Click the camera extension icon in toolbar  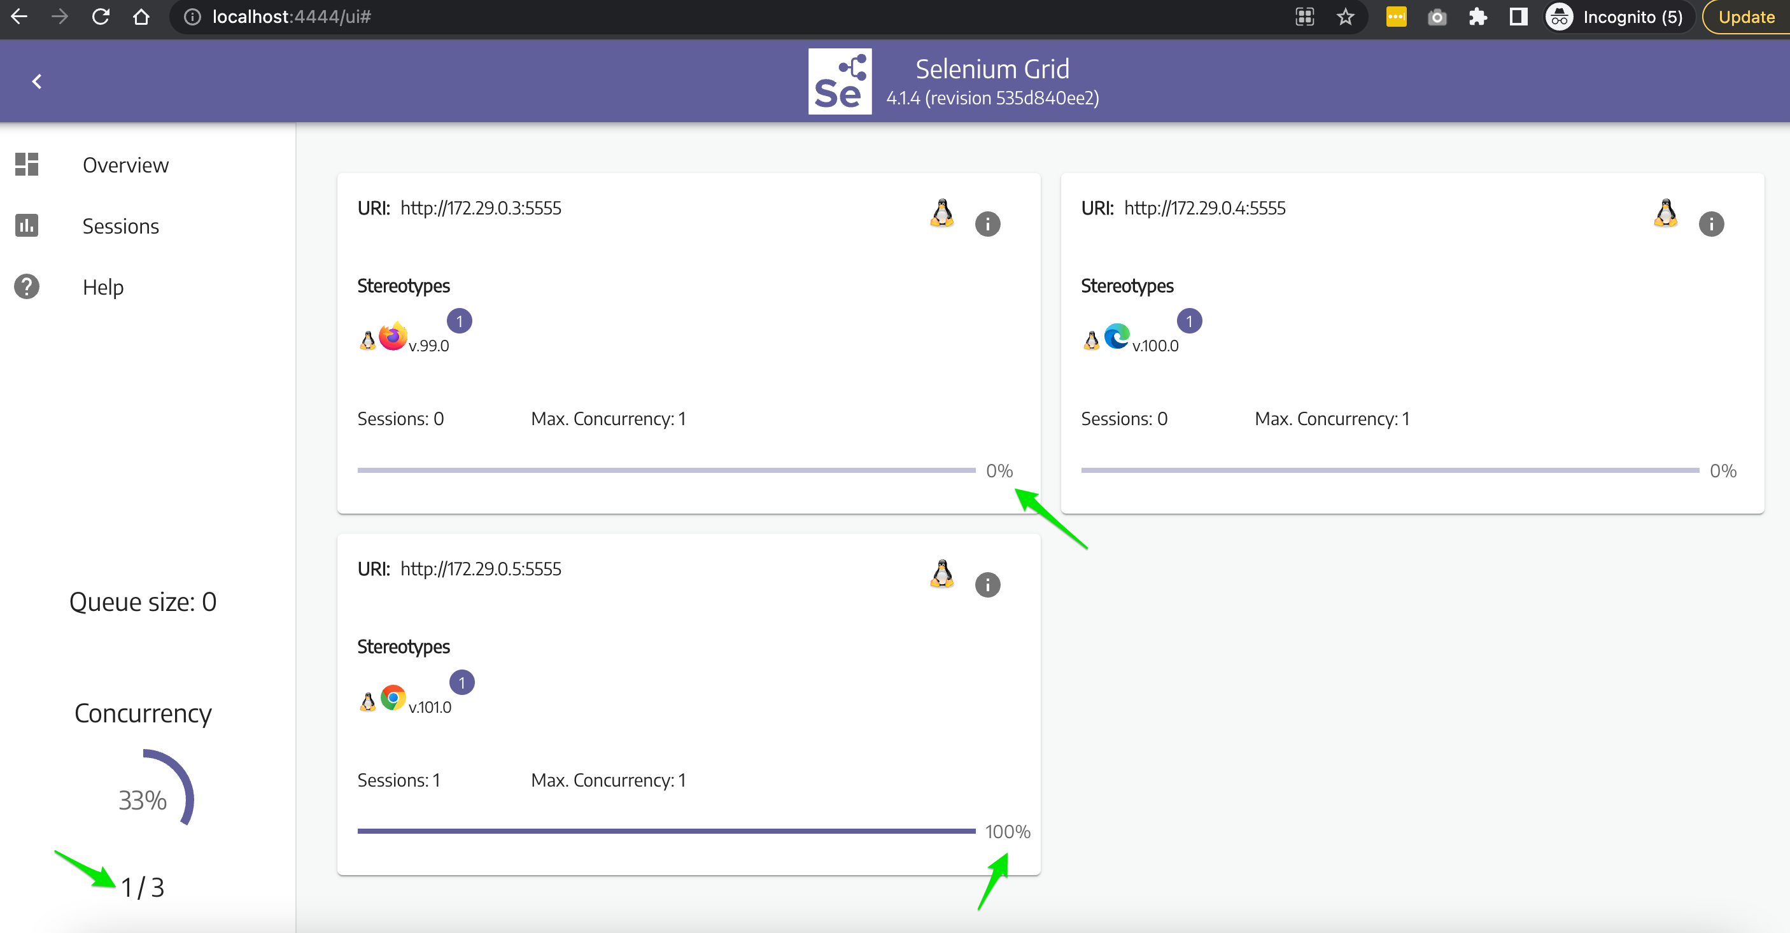pyautogui.click(x=1437, y=17)
